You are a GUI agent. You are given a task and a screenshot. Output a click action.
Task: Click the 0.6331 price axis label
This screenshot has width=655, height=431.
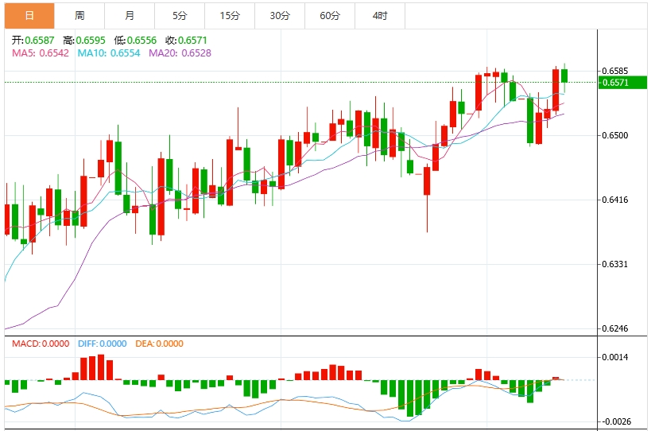(x=615, y=264)
